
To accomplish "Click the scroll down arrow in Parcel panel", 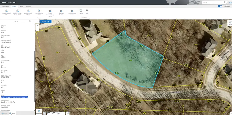I will click(x=35, y=110).
